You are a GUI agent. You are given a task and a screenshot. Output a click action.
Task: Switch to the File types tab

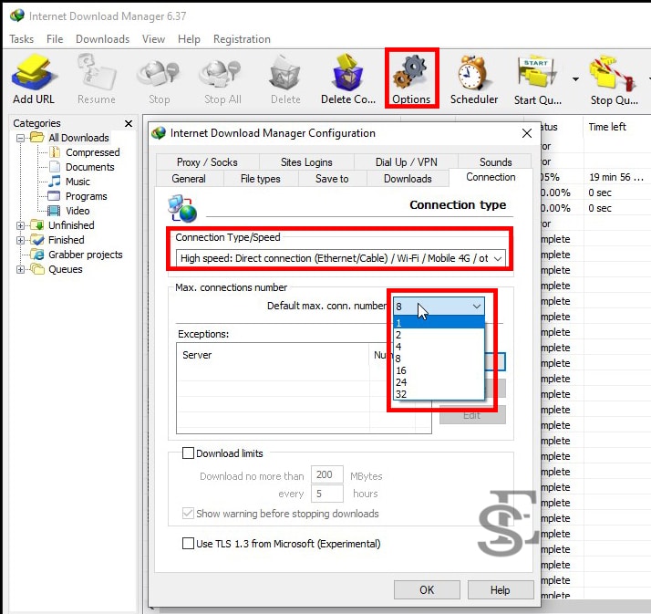coord(261,179)
